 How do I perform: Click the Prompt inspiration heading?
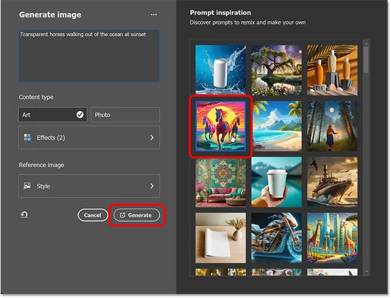[x=220, y=13]
